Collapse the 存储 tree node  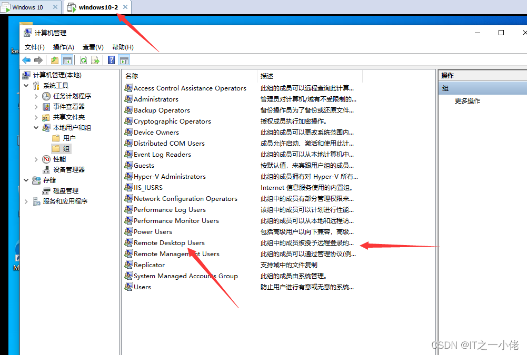point(26,180)
